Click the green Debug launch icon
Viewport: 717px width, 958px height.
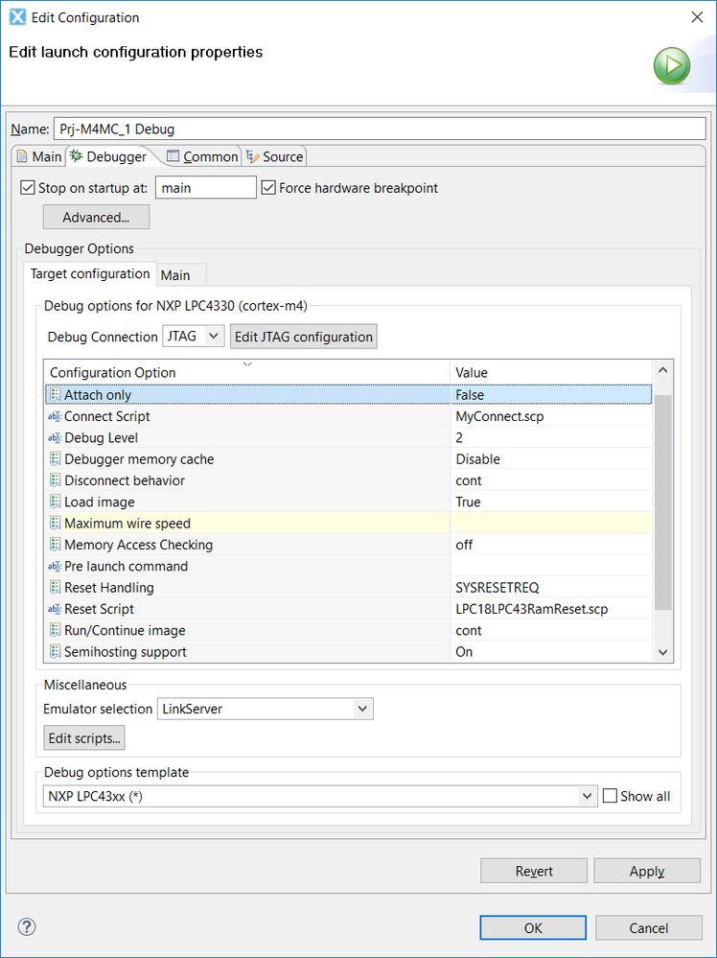click(671, 65)
